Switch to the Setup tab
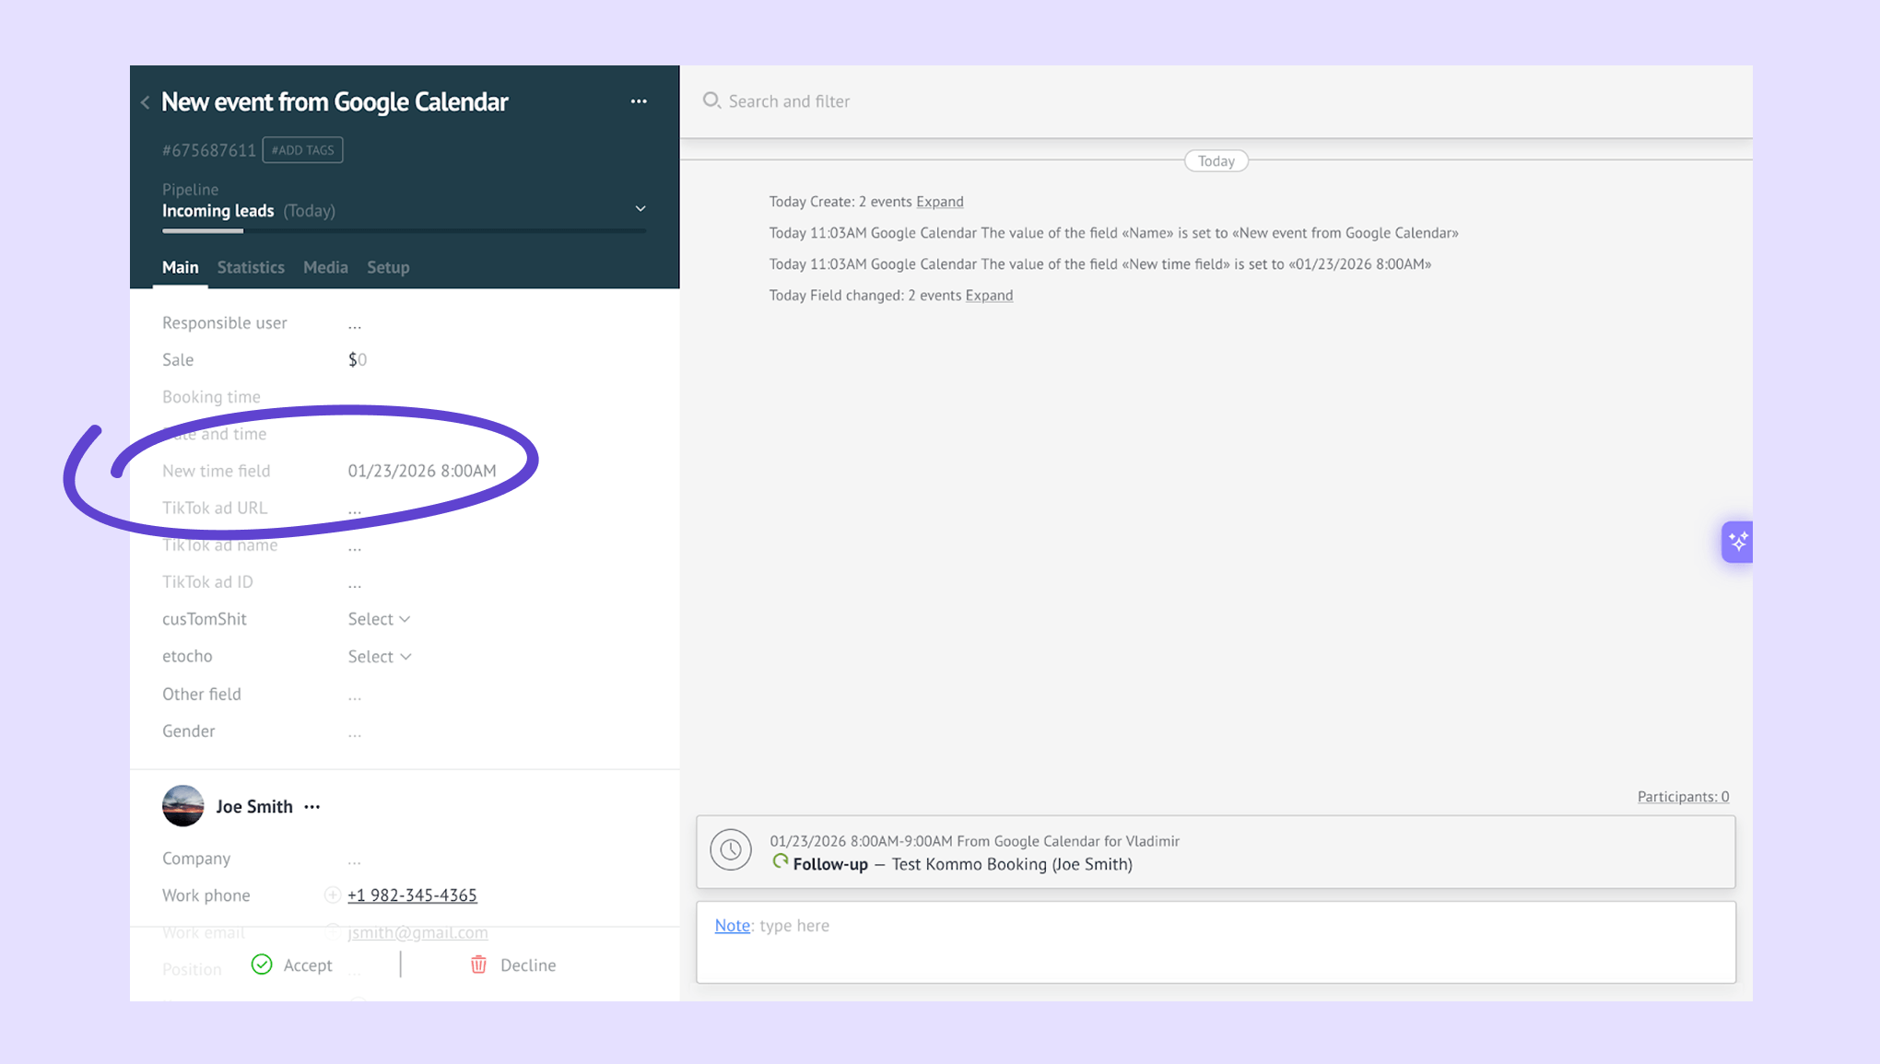The image size is (1880, 1064). [388, 267]
